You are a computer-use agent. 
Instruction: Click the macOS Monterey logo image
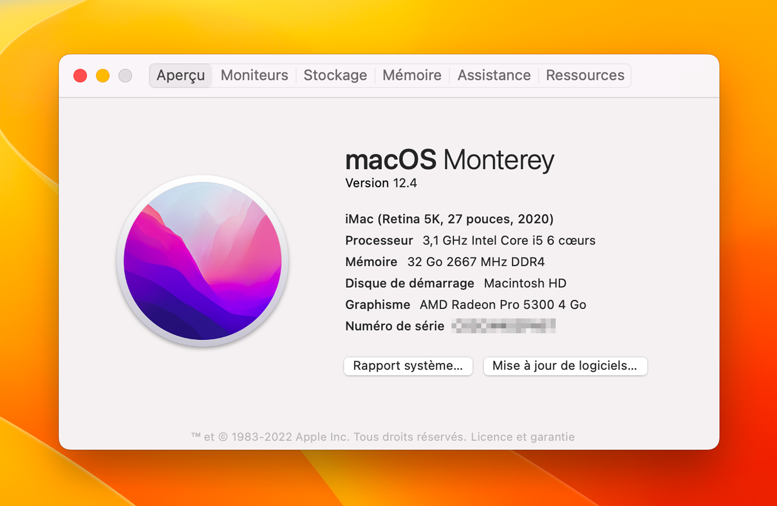(x=202, y=261)
